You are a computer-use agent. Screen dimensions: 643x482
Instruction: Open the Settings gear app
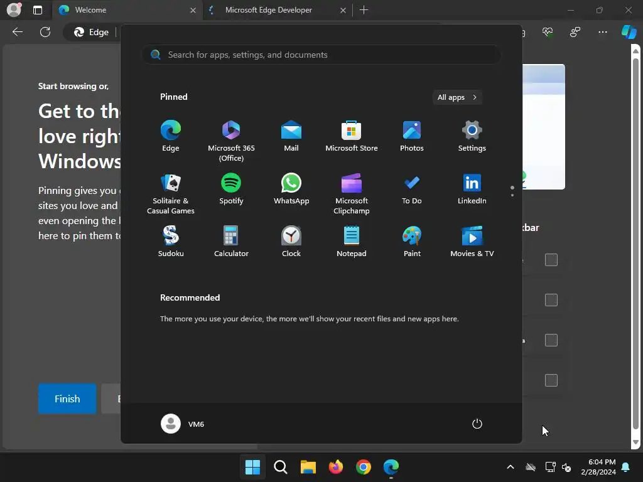point(472,136)
